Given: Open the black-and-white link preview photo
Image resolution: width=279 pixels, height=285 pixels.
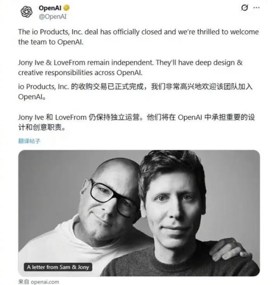Looking at the screenshot, I should [x=139, y=213].
